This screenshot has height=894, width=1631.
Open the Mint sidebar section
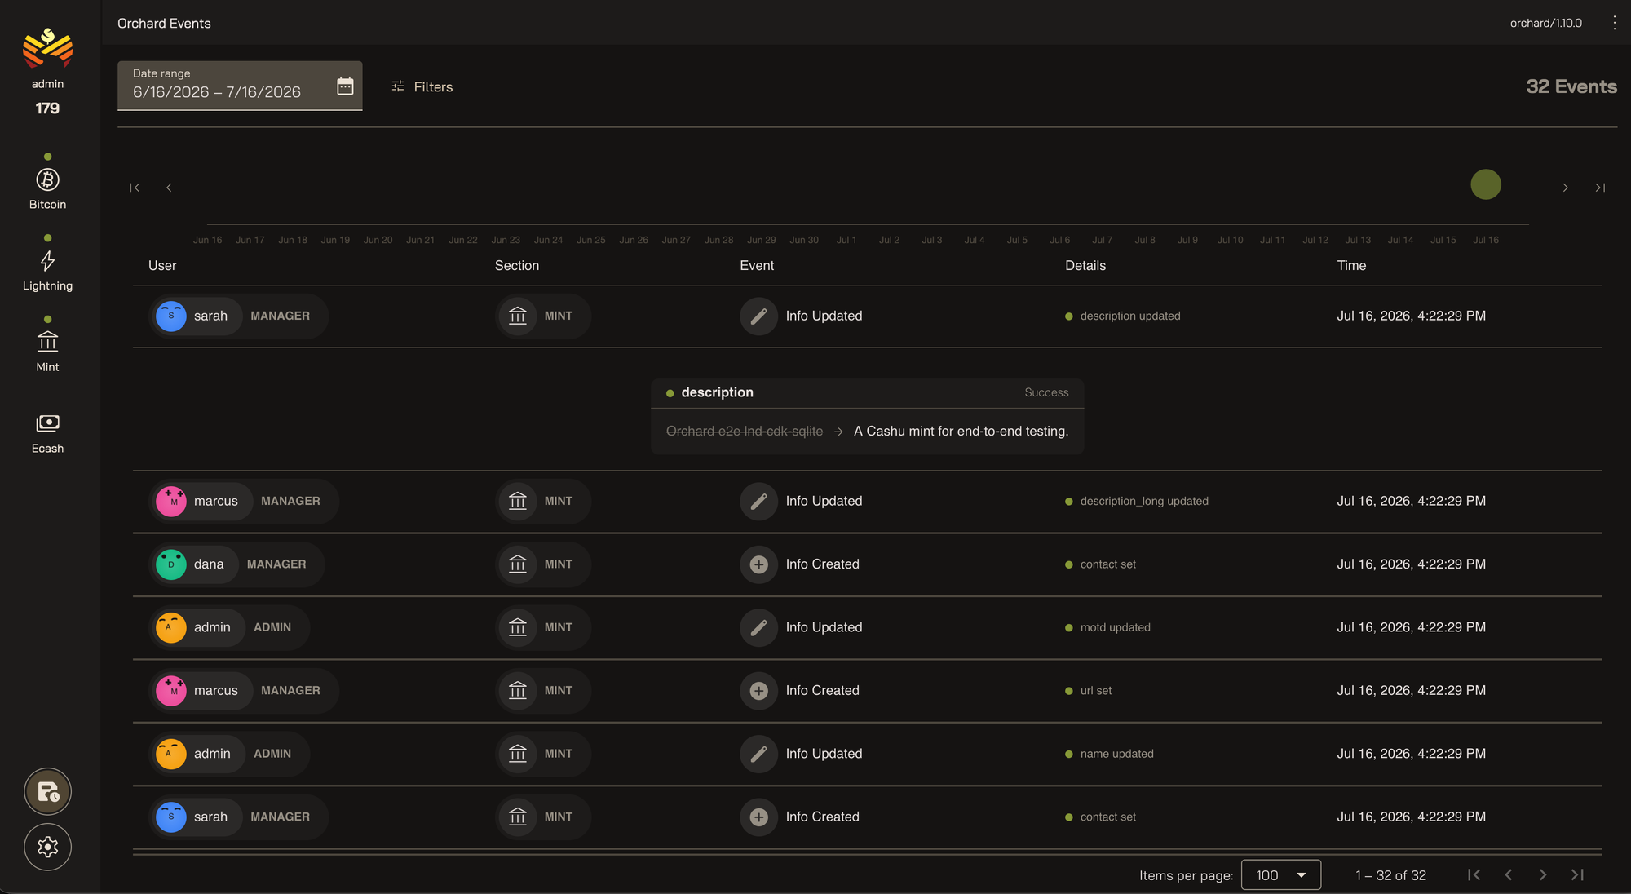click(47, 352)
